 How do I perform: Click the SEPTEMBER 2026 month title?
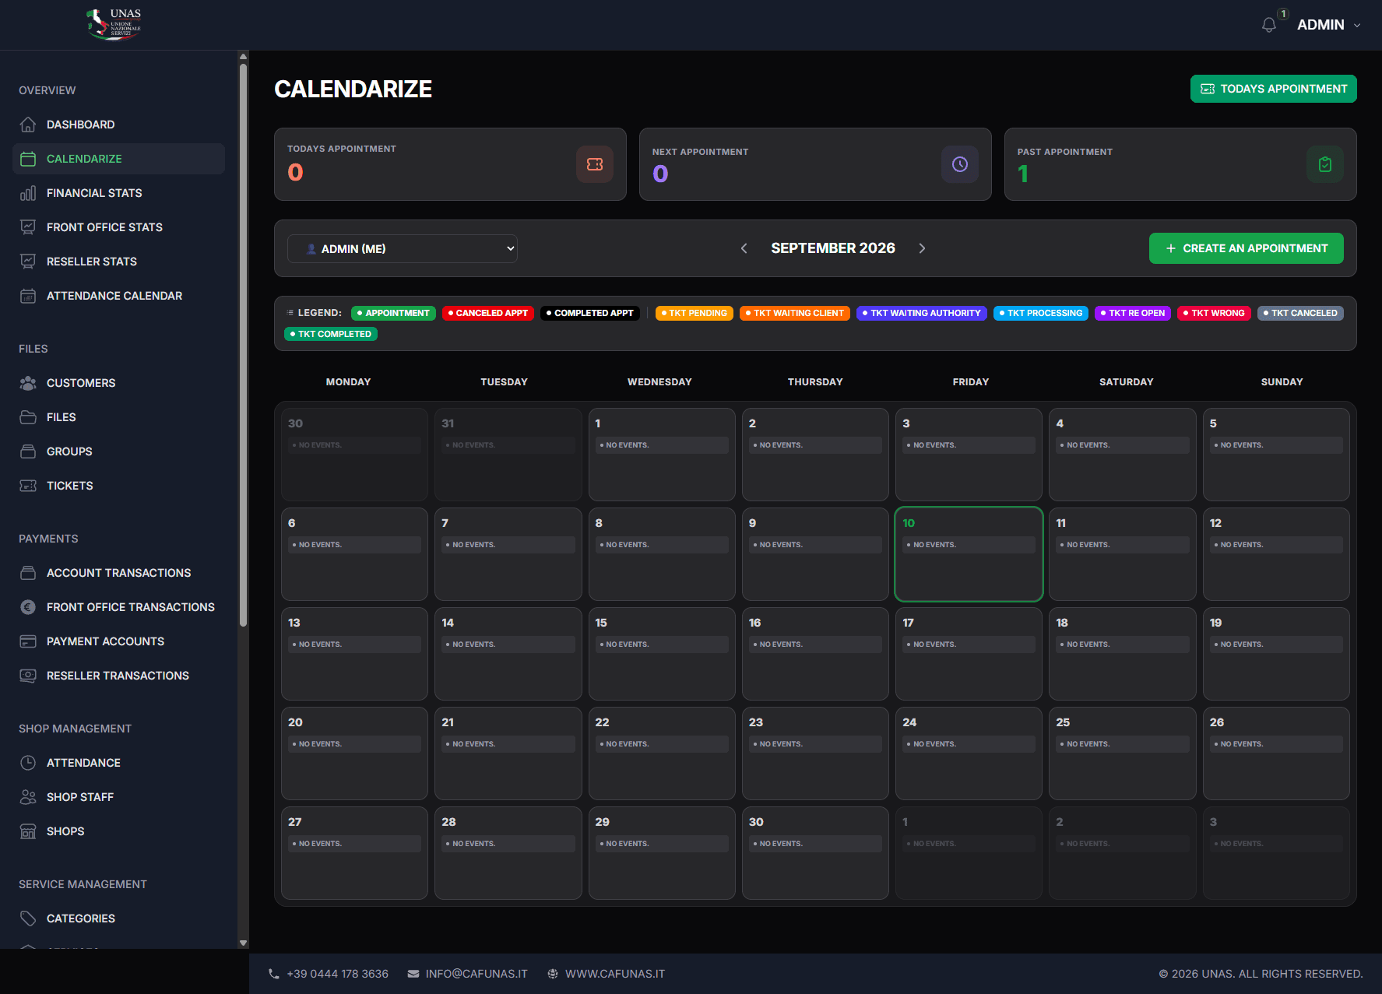833,248
